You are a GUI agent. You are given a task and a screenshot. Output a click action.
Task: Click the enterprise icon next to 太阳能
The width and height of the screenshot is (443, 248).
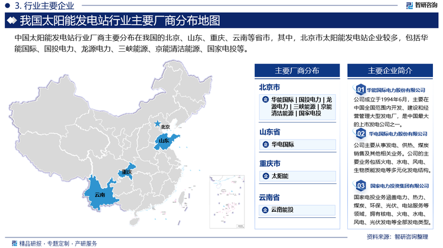click(265, 176)
